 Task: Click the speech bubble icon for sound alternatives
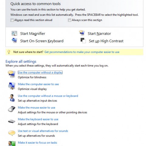pyautogui.click(x=12, y=133)
